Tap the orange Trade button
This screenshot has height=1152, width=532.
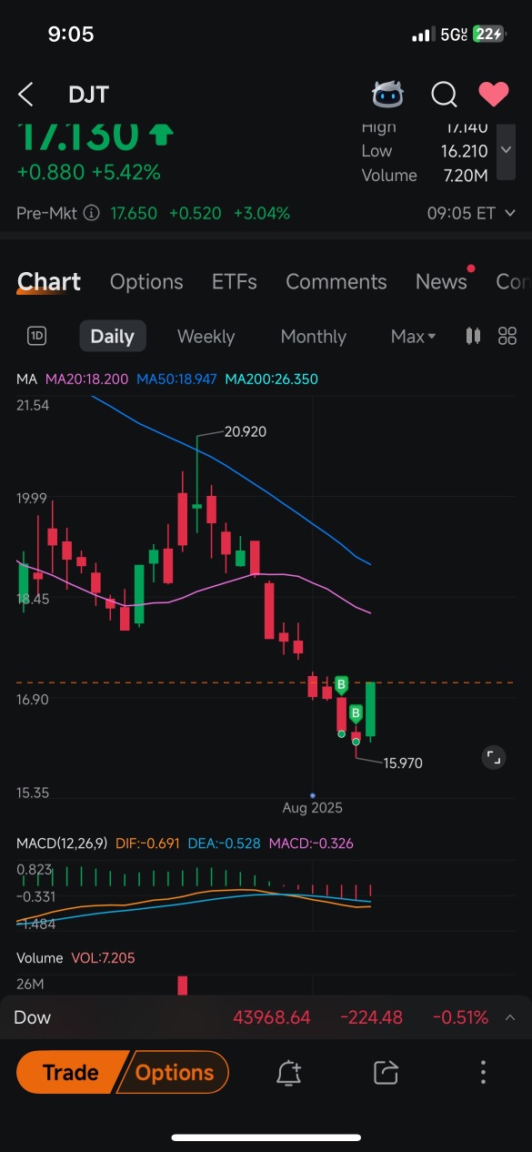(x=70, y=1073)
